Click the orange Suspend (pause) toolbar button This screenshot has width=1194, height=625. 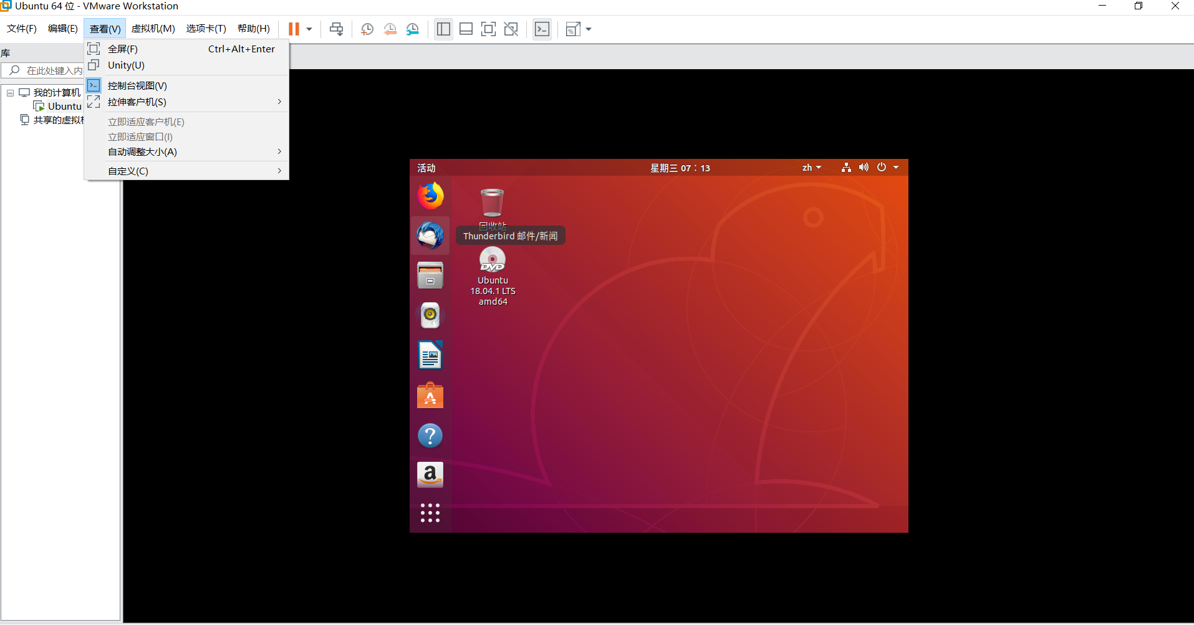coord(294,29)
